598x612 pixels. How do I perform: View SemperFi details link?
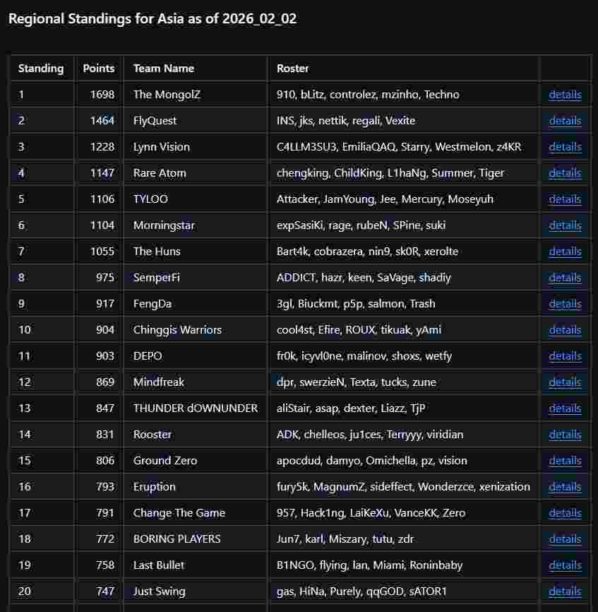point(565,278)
